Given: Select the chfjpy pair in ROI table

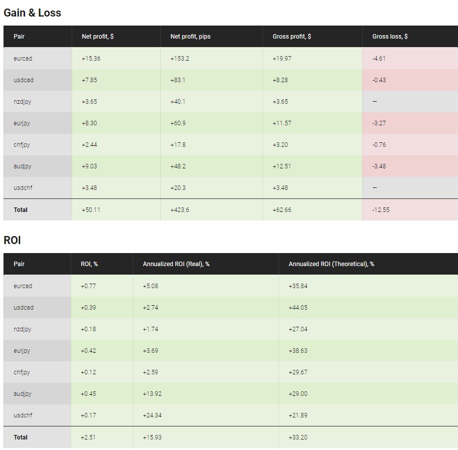Looking at the screenshot, I should pyautogui.click(x=23, y=372).
